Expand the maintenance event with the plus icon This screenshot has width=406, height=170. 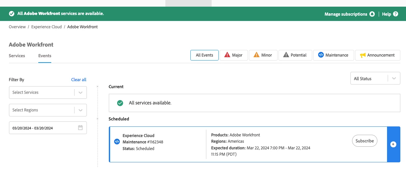coord(393,144)
